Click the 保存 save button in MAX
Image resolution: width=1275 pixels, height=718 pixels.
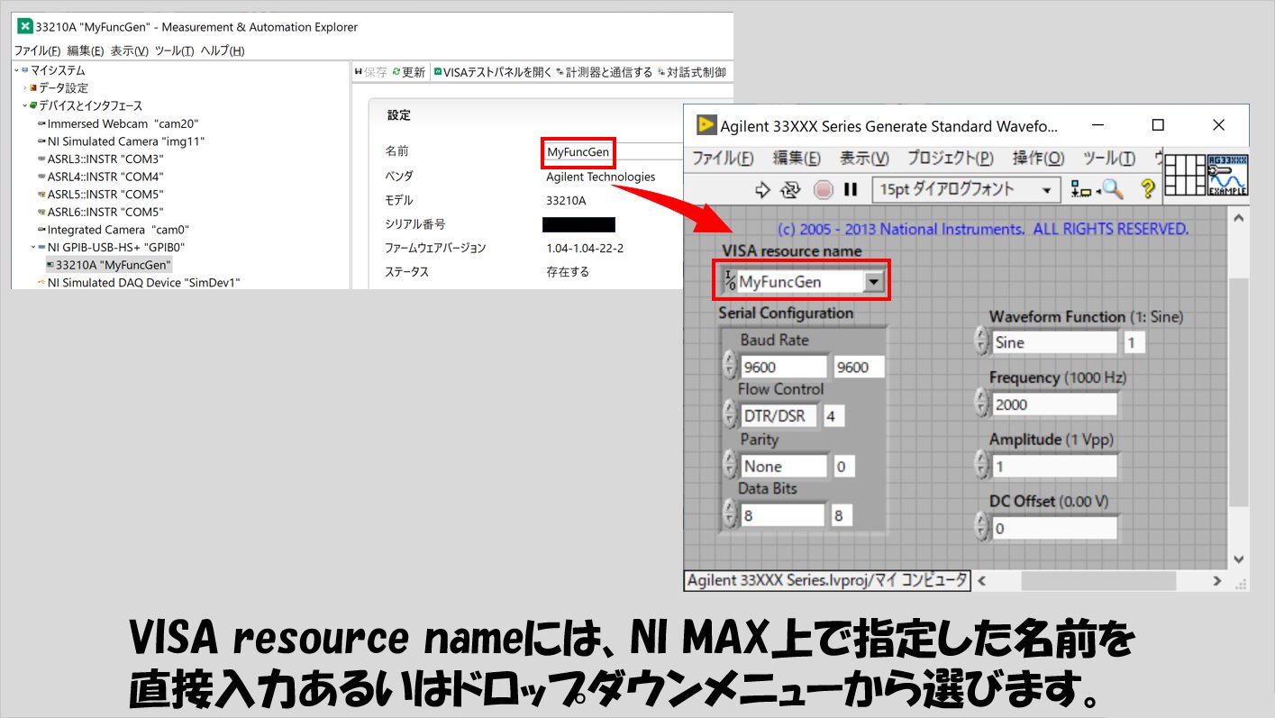pos(371,72)
